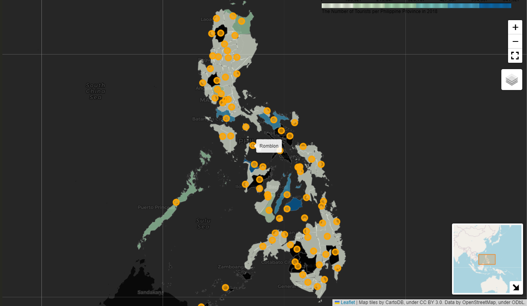Select the orange marker beside the Romblon tooltip
This screenshot has width=527, height=306.
(x=253, y=146)
